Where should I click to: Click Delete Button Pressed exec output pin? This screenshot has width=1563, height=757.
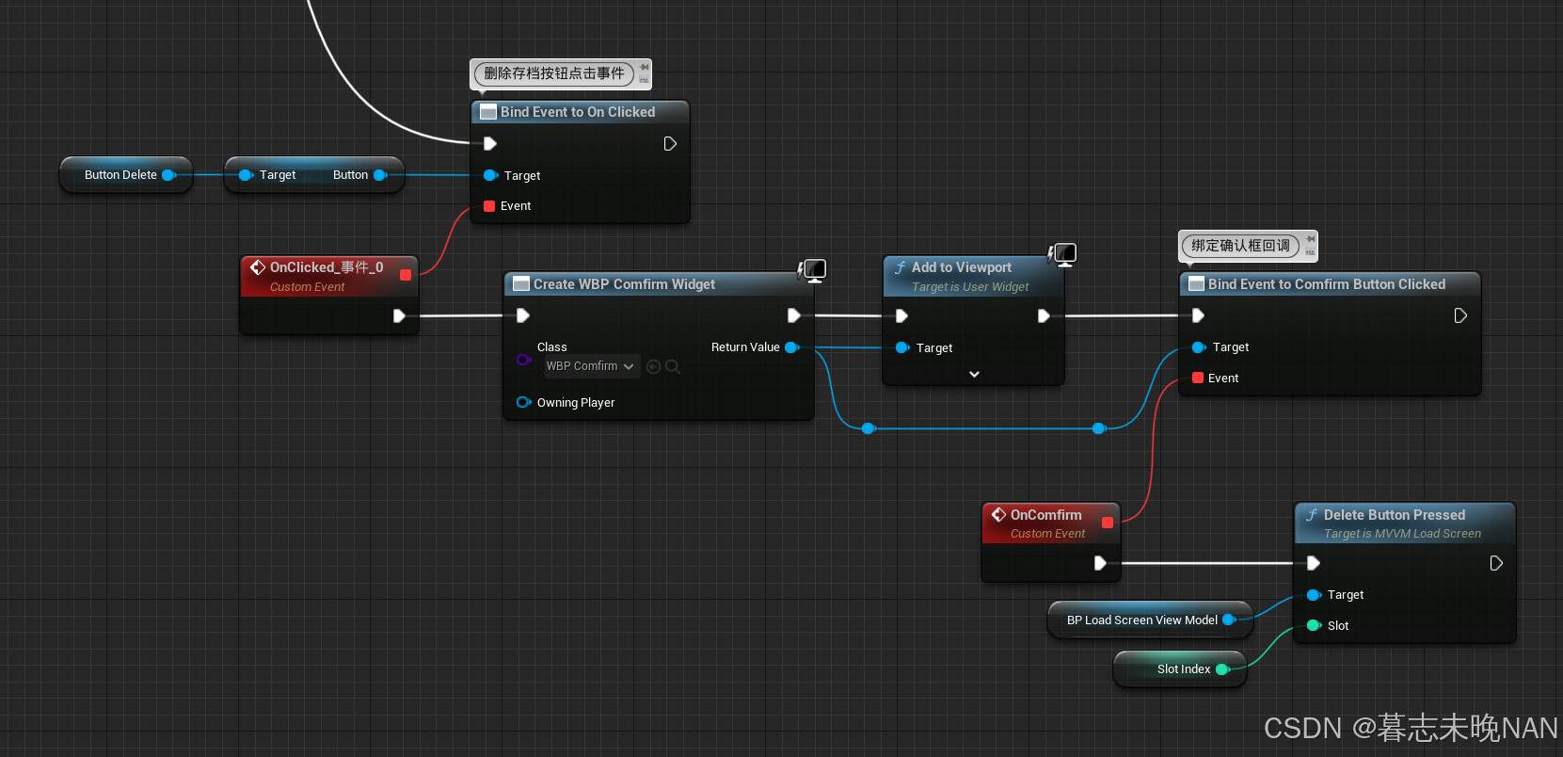coord(1496,564)
